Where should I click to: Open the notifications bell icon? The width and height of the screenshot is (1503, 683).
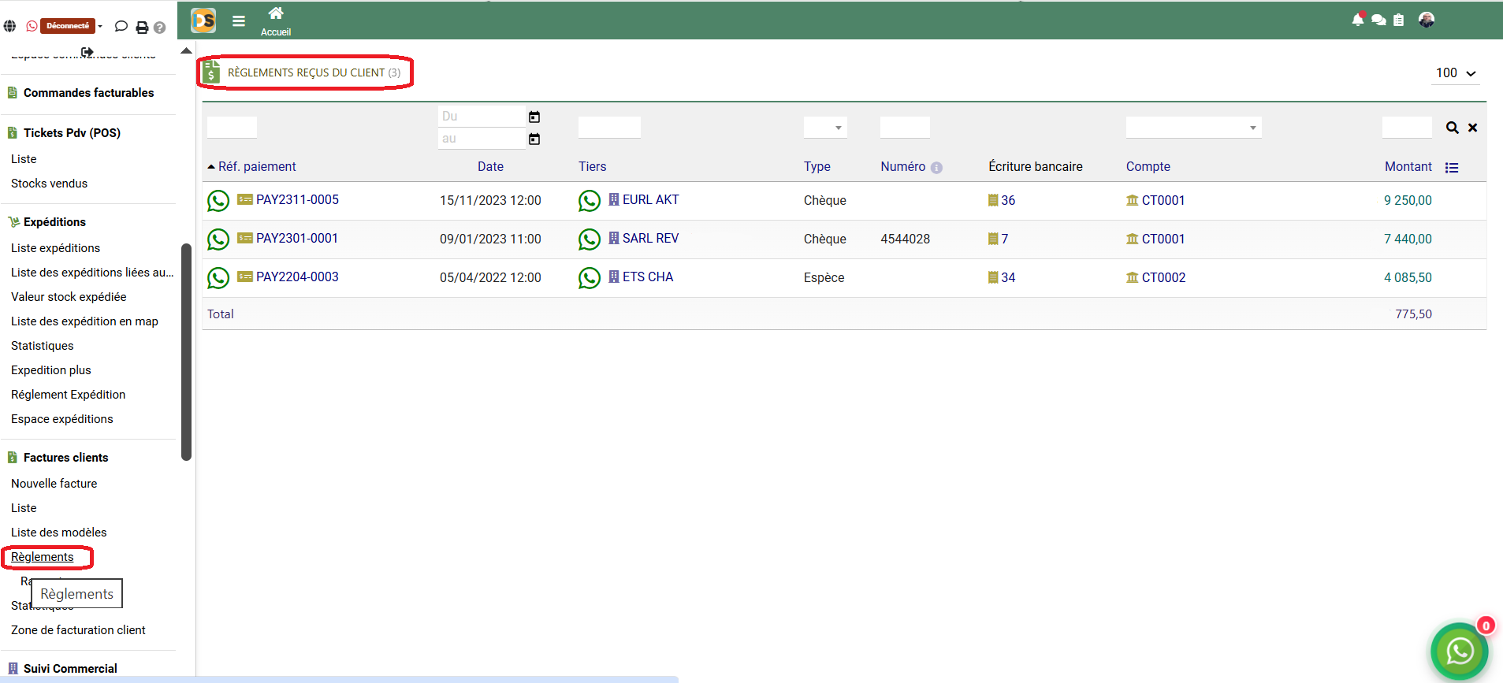tap(1357, 20)
